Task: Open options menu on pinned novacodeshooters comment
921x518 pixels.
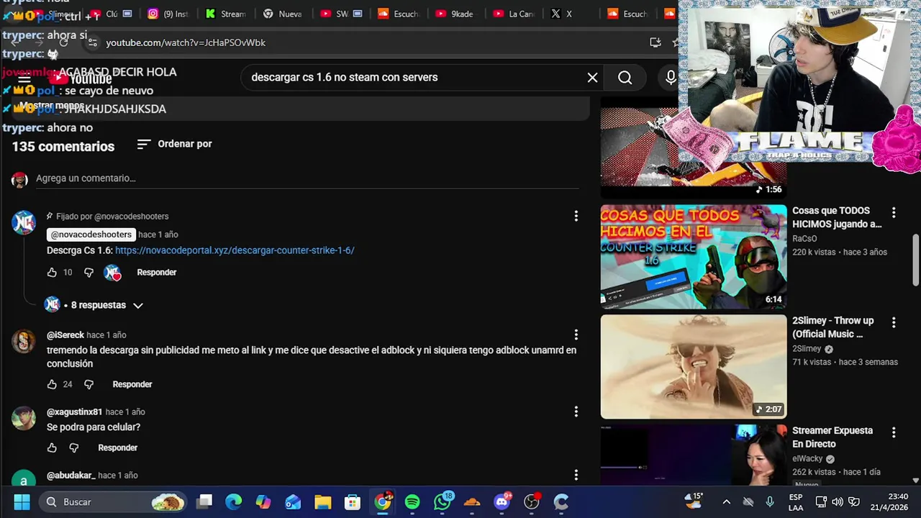Action: click(576, 216)
